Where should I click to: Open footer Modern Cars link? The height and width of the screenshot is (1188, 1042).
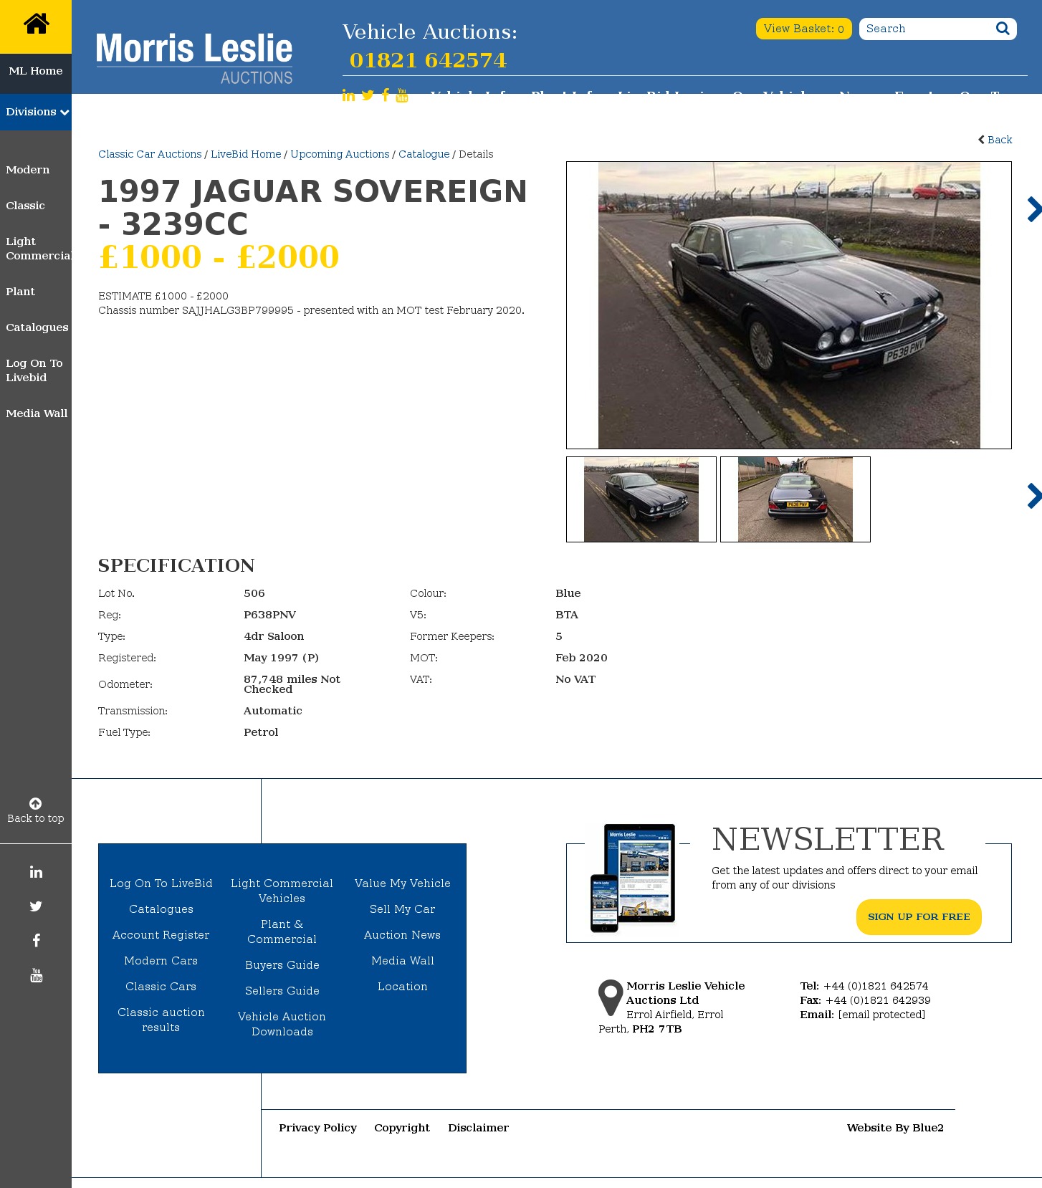[x=161, y=961]
